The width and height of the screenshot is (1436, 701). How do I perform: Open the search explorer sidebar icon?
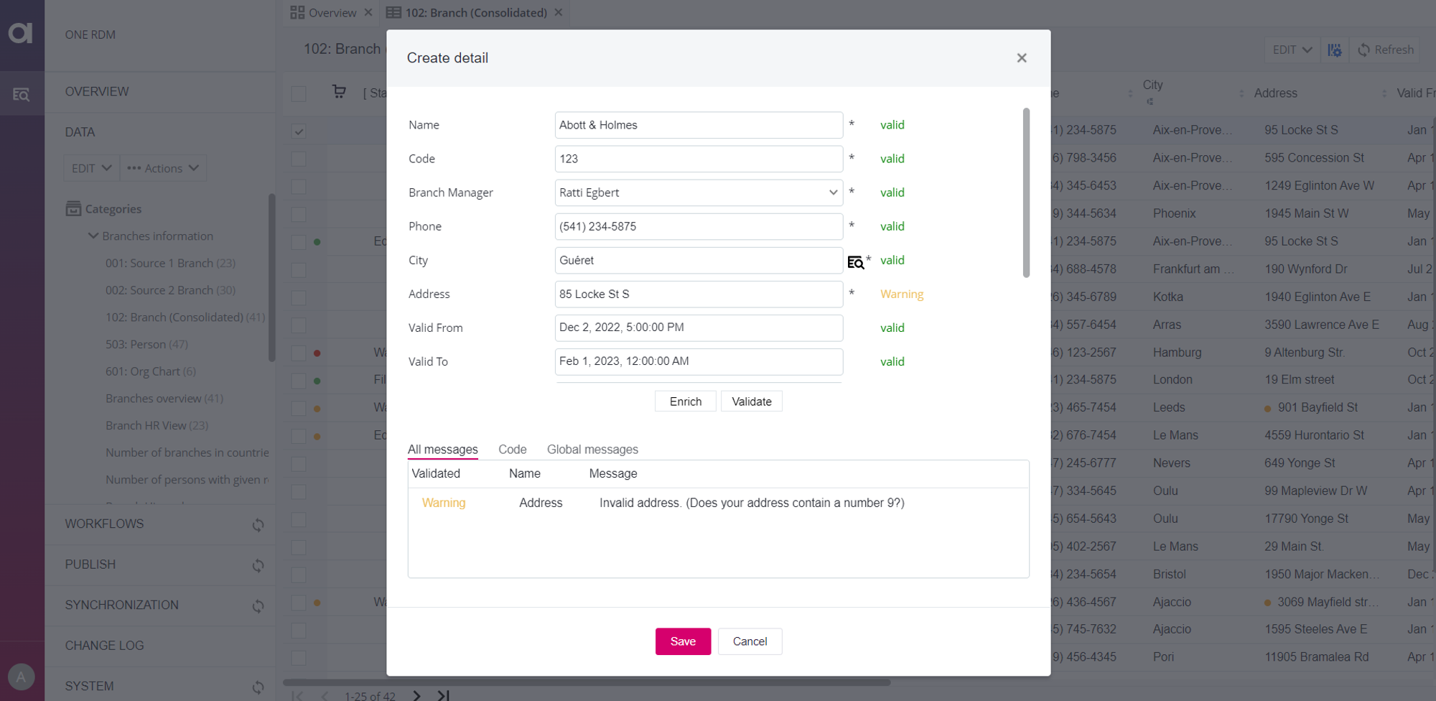click(x=22, y=94)
